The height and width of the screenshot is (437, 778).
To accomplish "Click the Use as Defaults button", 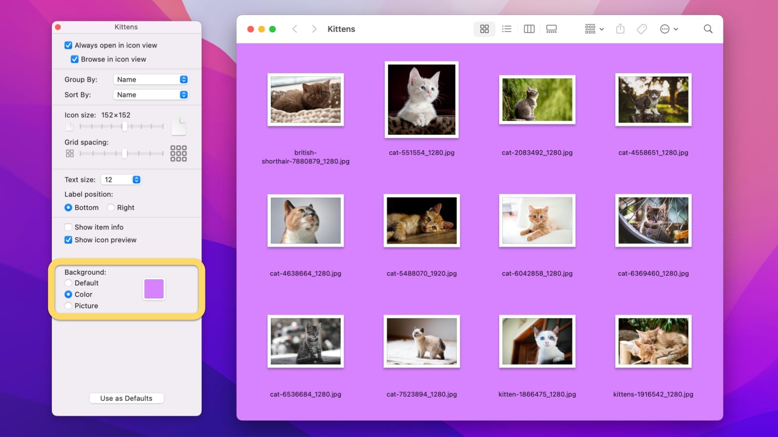I will [x=126, y=398].
